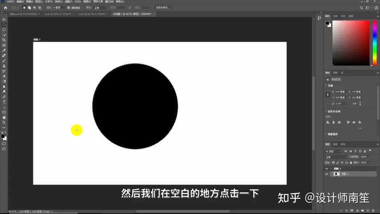Select the Horizontal Type tool
Screen dimensions: 380x214
point(4,102)
